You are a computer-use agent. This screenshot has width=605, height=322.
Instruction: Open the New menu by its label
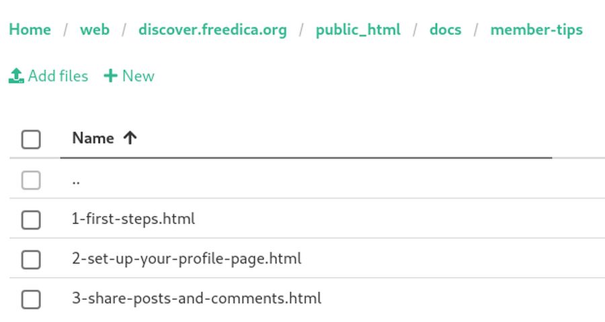click(x=138, y=76)
